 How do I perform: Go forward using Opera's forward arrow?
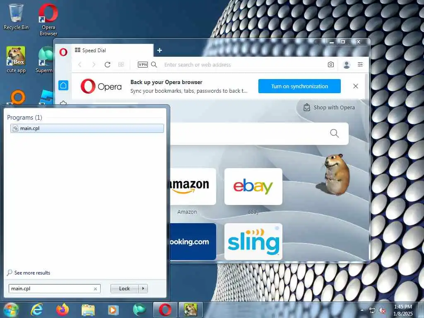coord(94,65)
